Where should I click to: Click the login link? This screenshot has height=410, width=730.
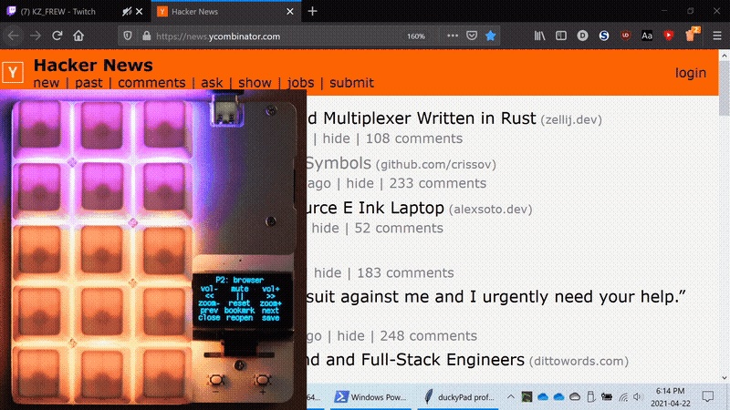click(691, 73)
